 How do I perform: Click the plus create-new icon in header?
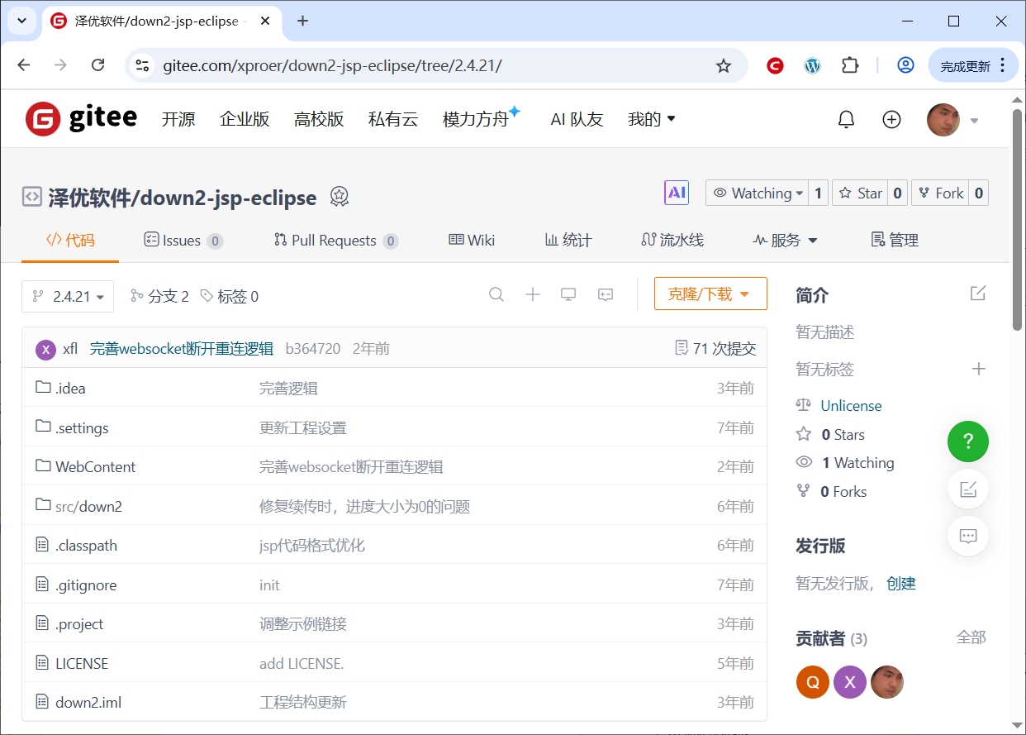[x=891, y=120]
